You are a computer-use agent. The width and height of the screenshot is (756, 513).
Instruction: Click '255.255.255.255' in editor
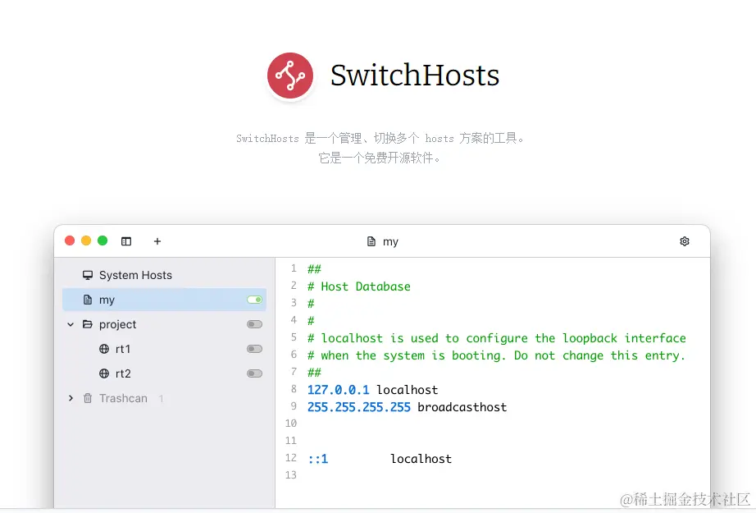point(359,407)
